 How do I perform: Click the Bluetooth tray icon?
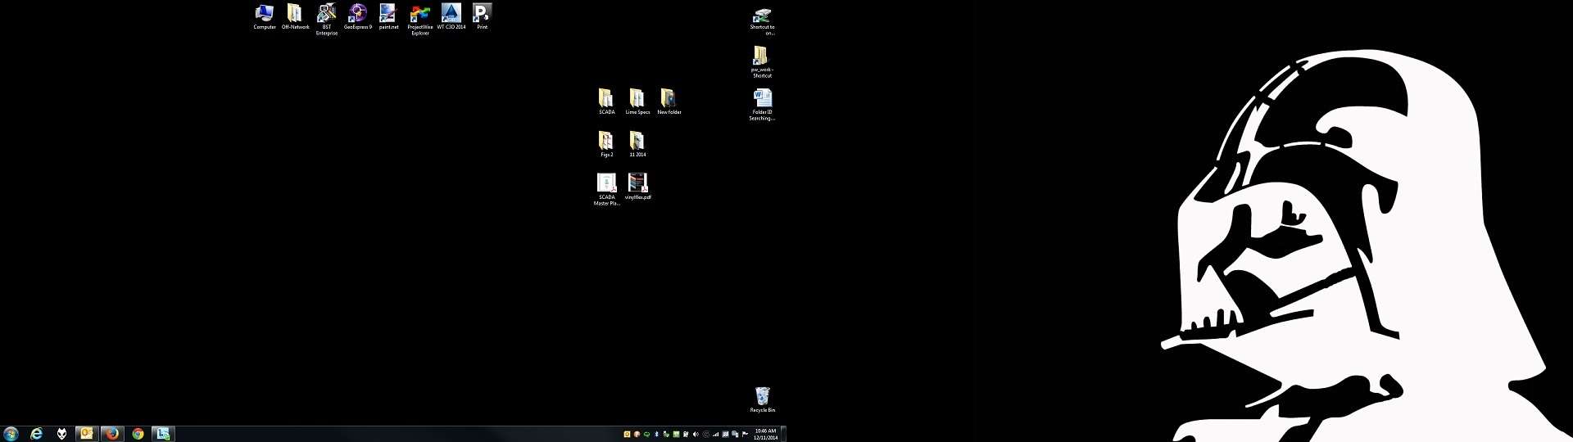click(x=656, y=435)
